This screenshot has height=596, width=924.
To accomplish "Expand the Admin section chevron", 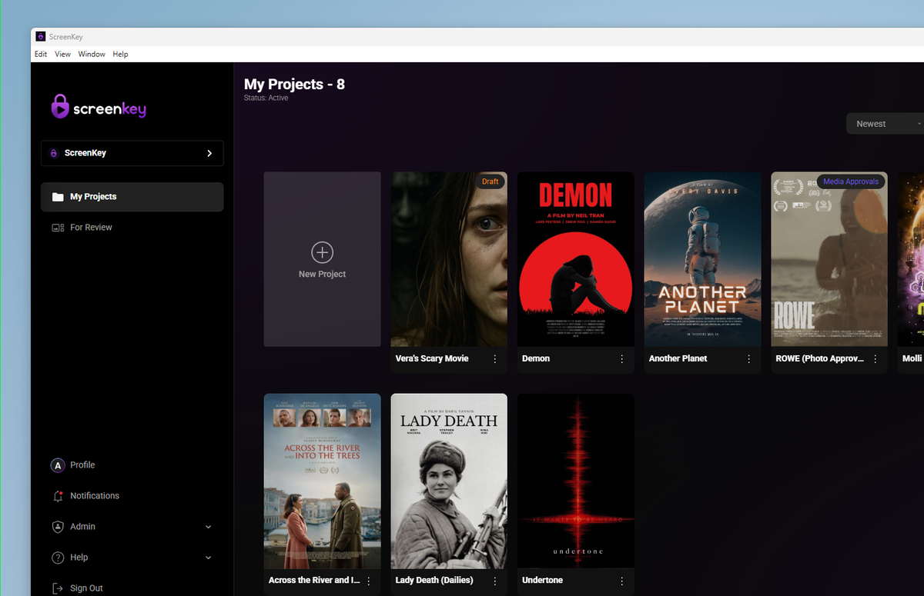I will [x=208, y=527].
